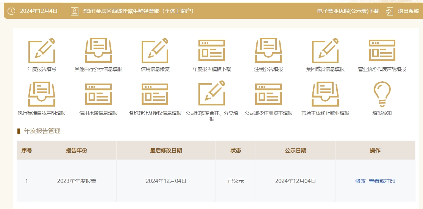This screenshot has height=209, width=423.
Task: Select 名称转让及授权信息填报 icon
Action: pyautogui.click(x=155, y=94)
